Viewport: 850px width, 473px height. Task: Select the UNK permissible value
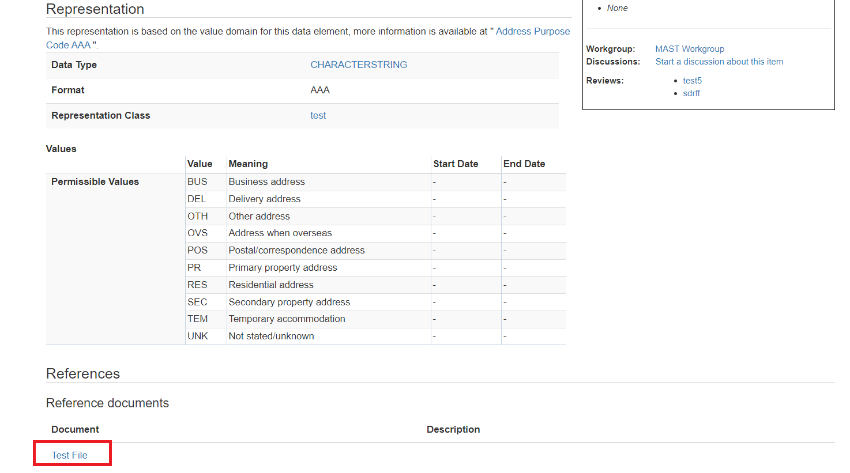pos(197,336)
